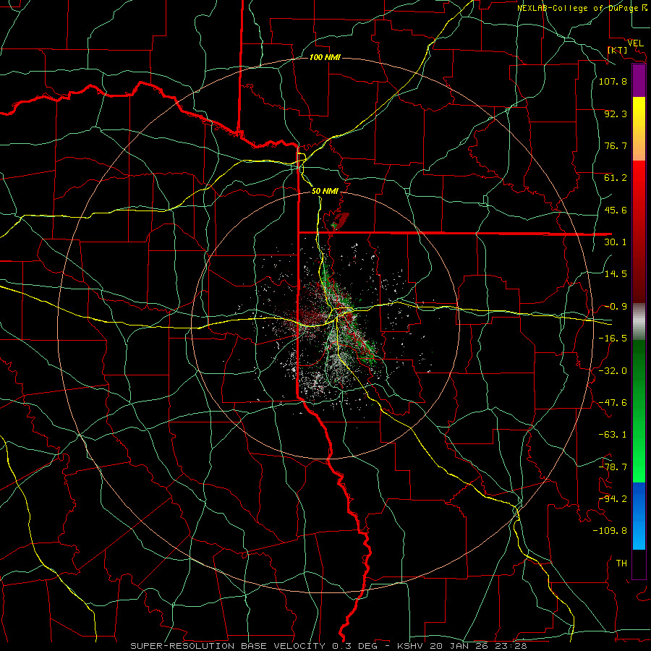Click the 100 NMI range ring label
651x651 pixels.
pos(325,57)
